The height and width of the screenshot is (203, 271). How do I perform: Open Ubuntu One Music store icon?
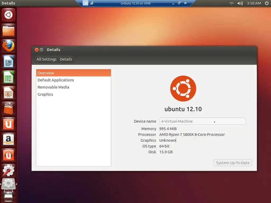click(8, 155)
